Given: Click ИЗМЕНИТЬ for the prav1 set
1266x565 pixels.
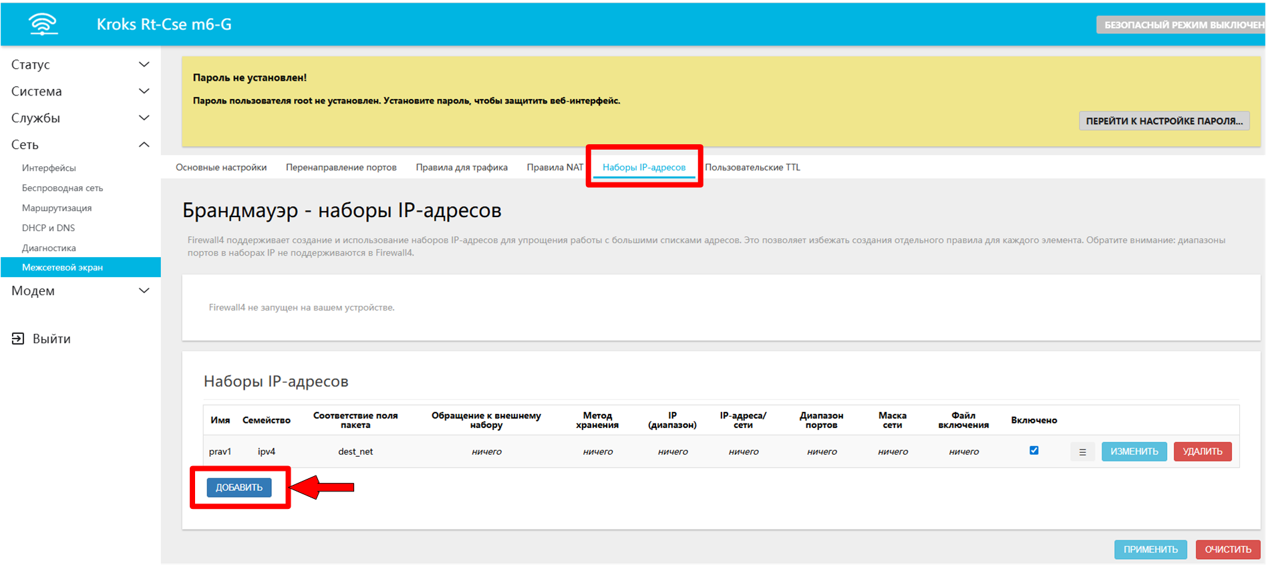Looking at the screenshot, I should [x=1134, y=452].
